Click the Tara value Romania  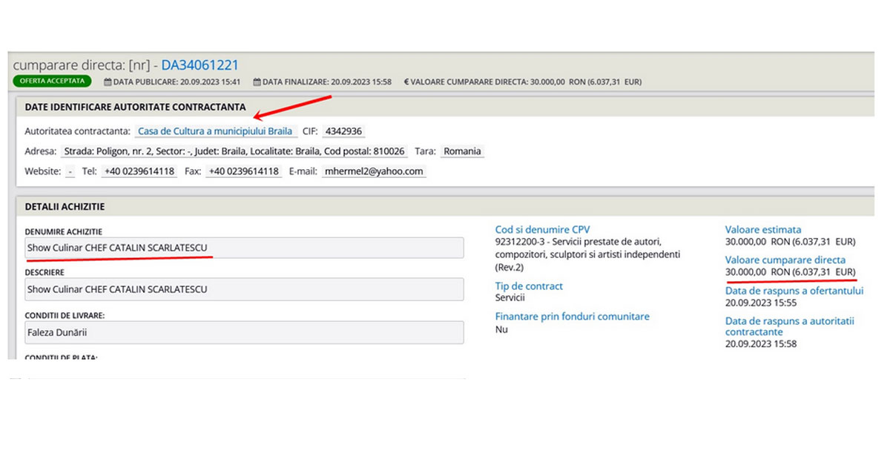462,151
